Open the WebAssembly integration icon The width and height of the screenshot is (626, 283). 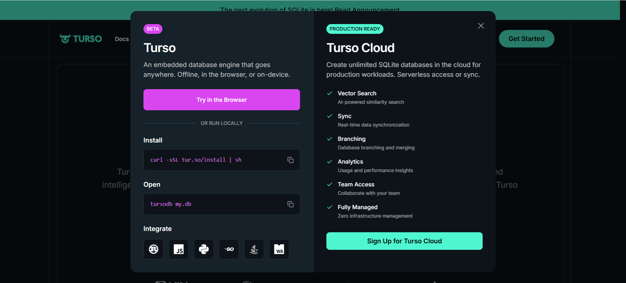click(279, 249)
